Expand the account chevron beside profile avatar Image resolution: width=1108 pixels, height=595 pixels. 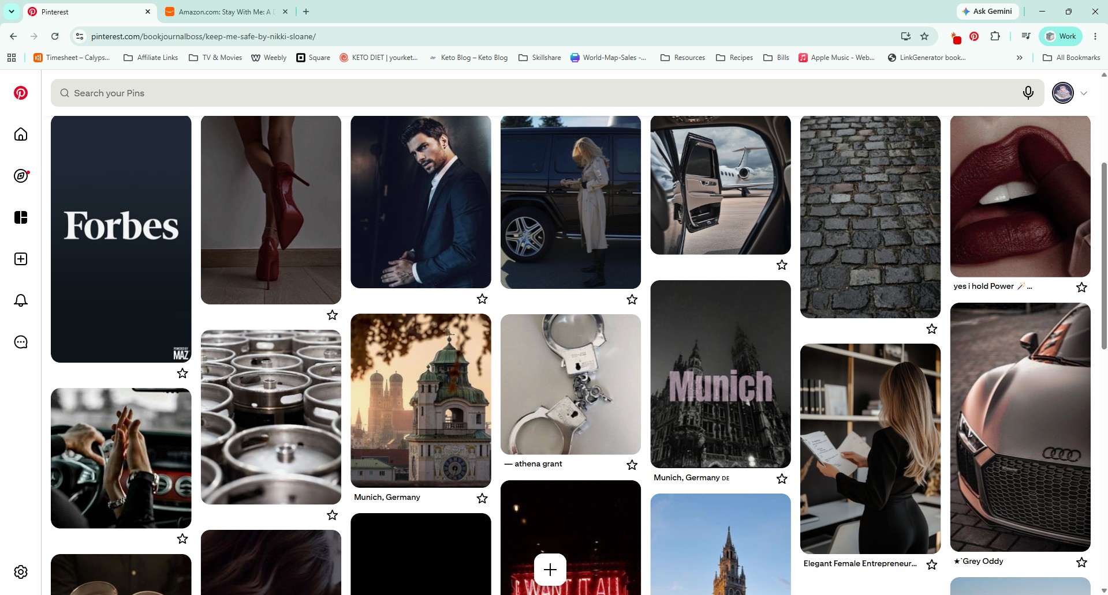coord(1084,93)
